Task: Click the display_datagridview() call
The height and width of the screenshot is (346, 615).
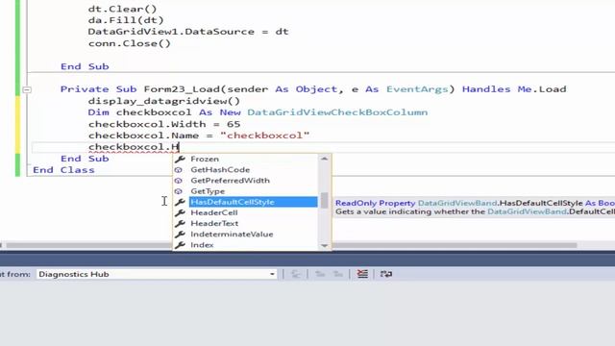Action: pyautogui.click(x=164, y=101)
